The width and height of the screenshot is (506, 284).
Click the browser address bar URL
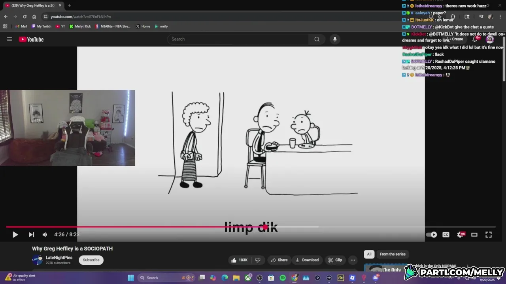coord(81,17)
